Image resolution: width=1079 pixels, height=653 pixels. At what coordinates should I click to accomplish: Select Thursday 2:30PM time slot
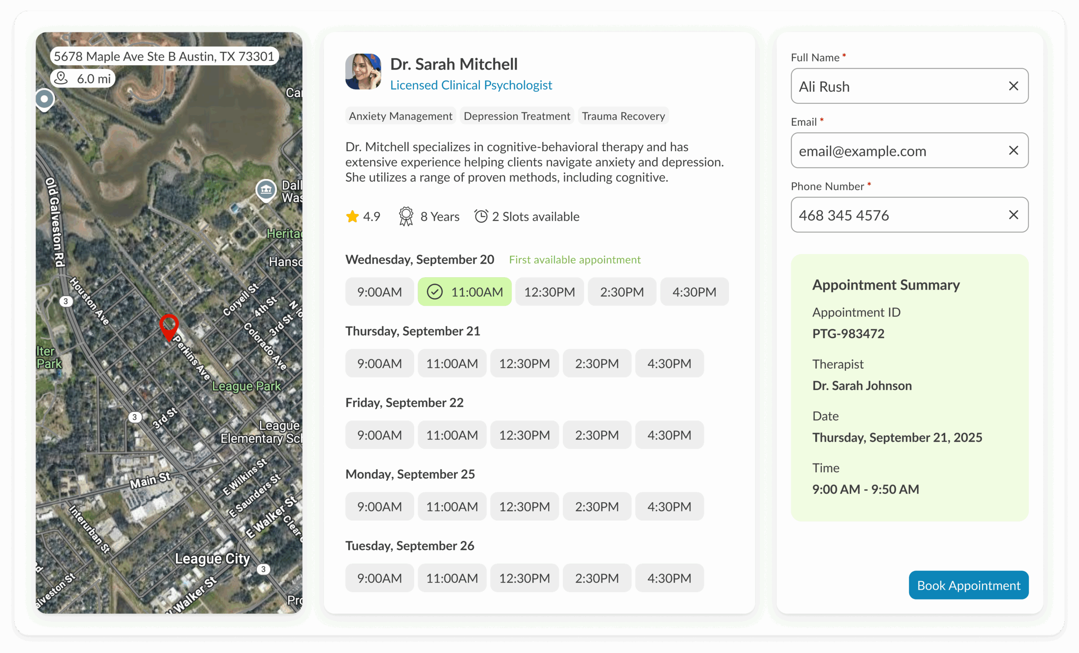coord(597,363)
